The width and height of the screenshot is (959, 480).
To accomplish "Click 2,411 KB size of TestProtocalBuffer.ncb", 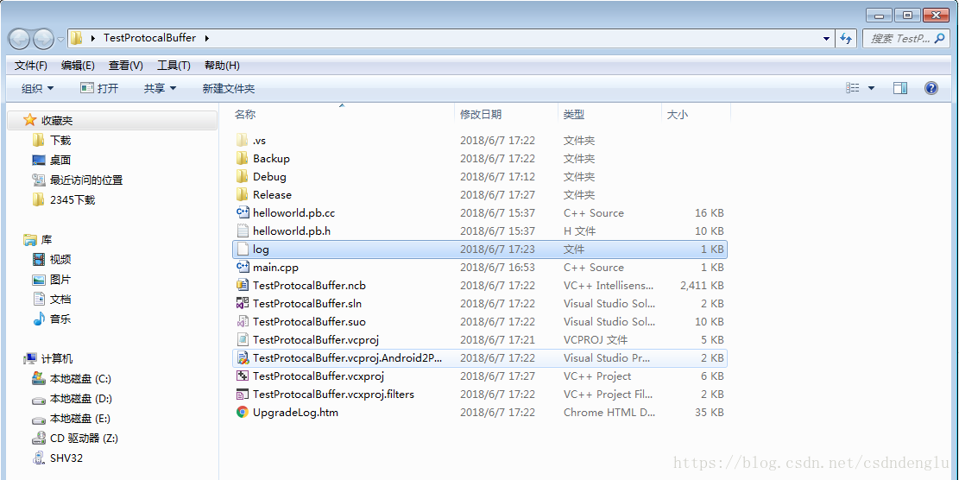I will 702,286.
